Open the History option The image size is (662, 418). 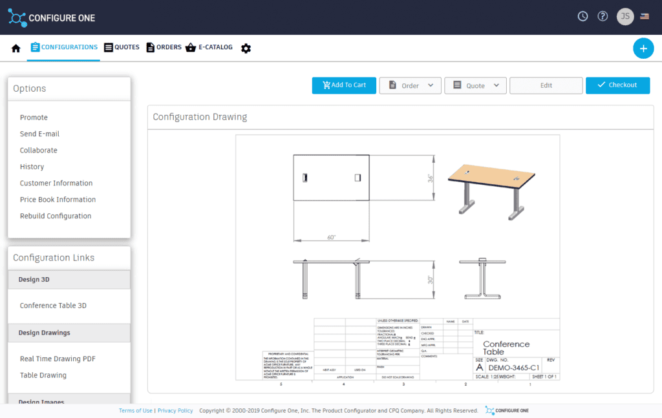coord(32,167)
